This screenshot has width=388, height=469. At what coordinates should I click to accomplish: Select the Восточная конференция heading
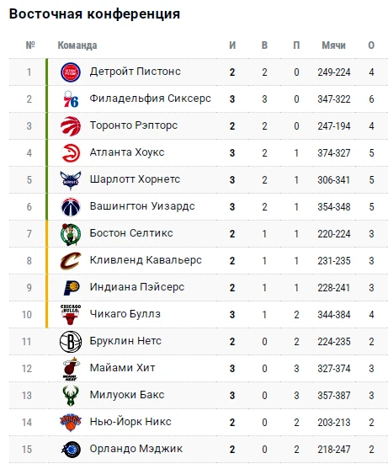[94, 14]
